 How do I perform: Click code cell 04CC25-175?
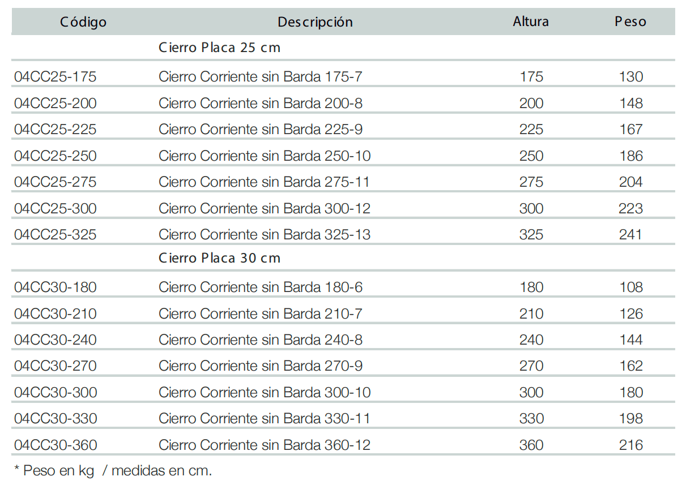[55, 76]
